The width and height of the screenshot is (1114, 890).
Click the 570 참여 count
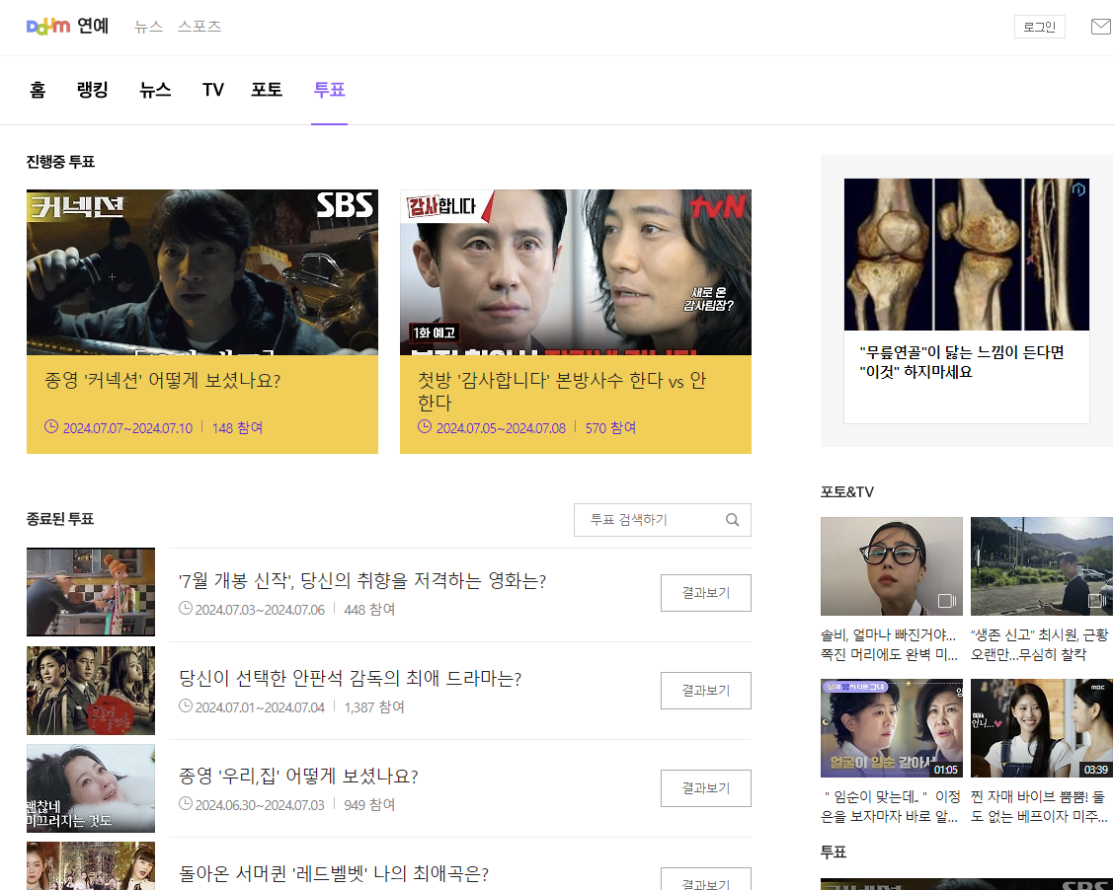pyautogui.click(x=610, y=428)
